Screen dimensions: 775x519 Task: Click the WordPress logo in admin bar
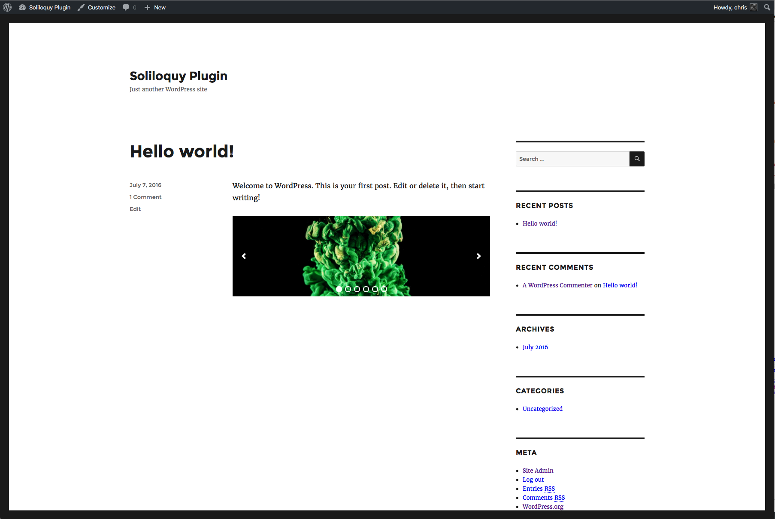pos(7,7)
